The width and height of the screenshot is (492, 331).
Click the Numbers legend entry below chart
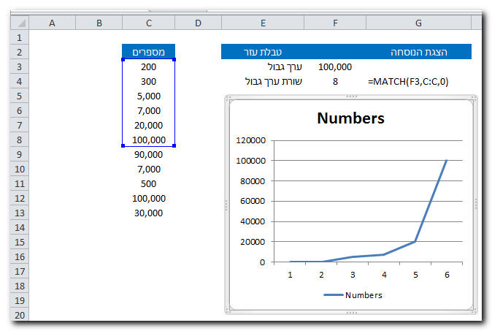353,295
